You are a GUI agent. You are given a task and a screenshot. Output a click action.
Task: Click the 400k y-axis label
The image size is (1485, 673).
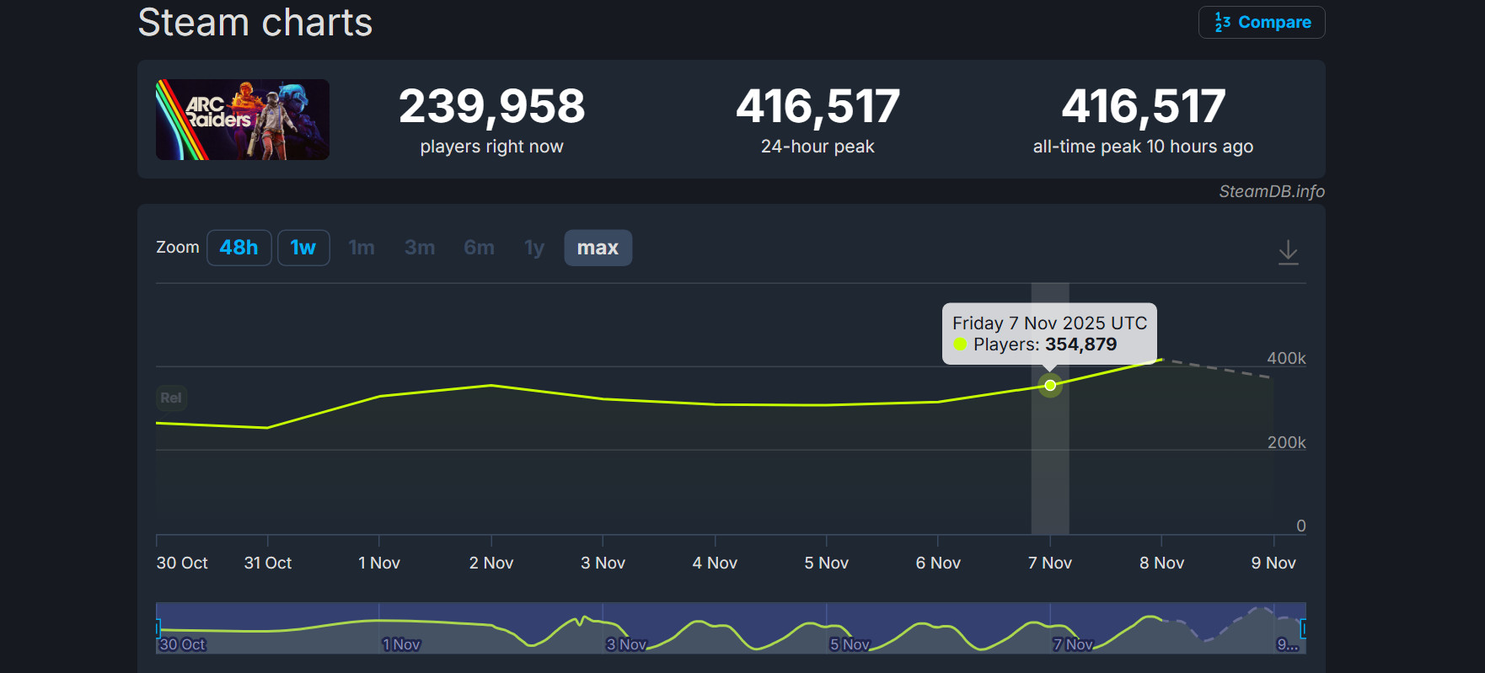1286,358
